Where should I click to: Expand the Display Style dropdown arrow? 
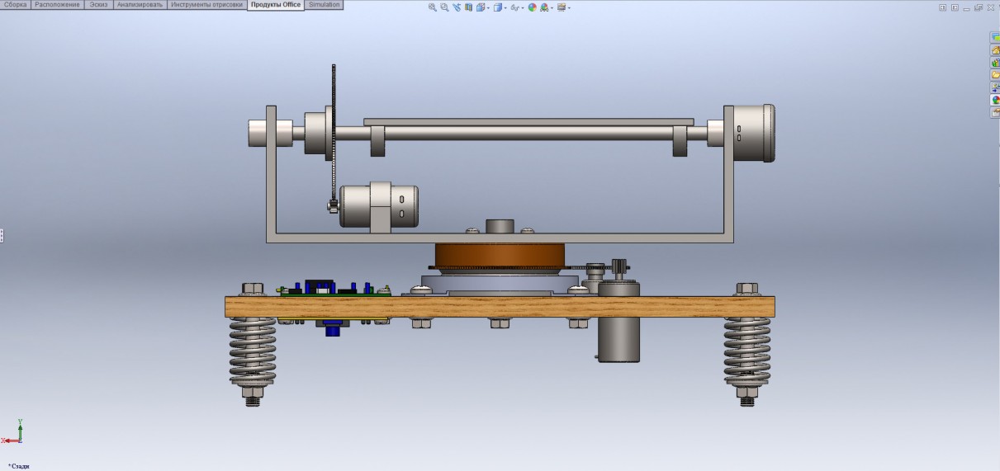(x=506, y=8)
